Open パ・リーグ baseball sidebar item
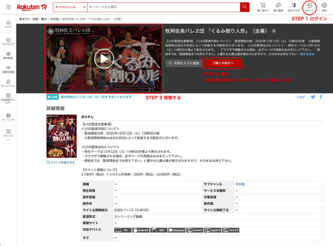Viewport: 333px width, 246px height. click(x=8, y=117)
